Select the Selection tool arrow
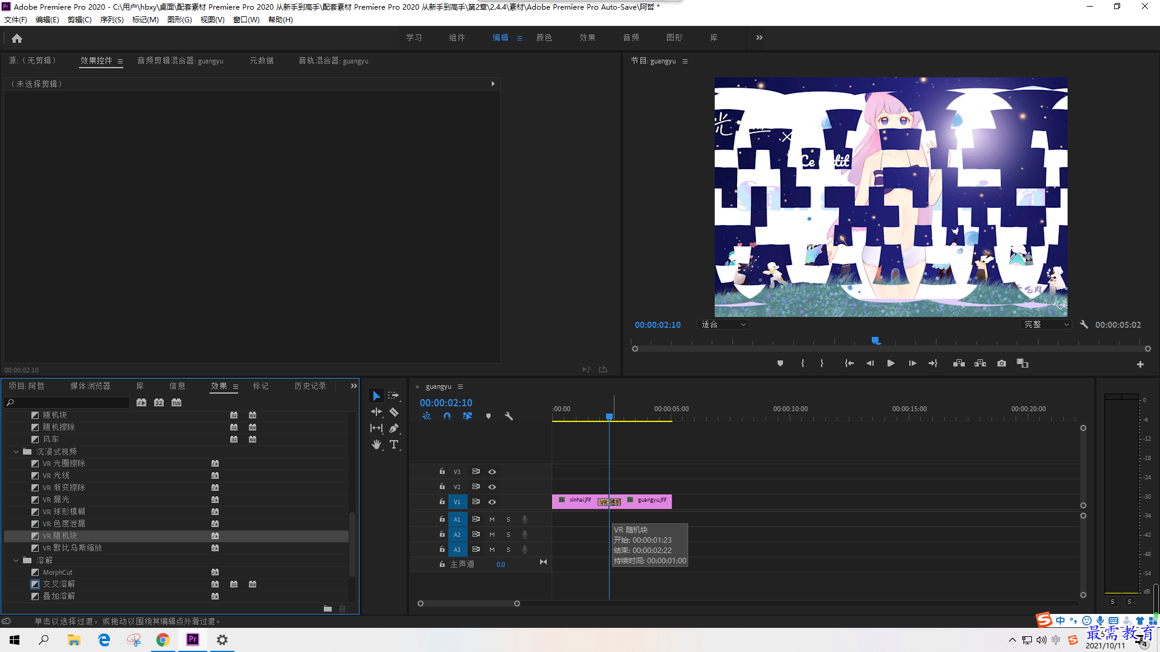 click(x=376, y=395)
